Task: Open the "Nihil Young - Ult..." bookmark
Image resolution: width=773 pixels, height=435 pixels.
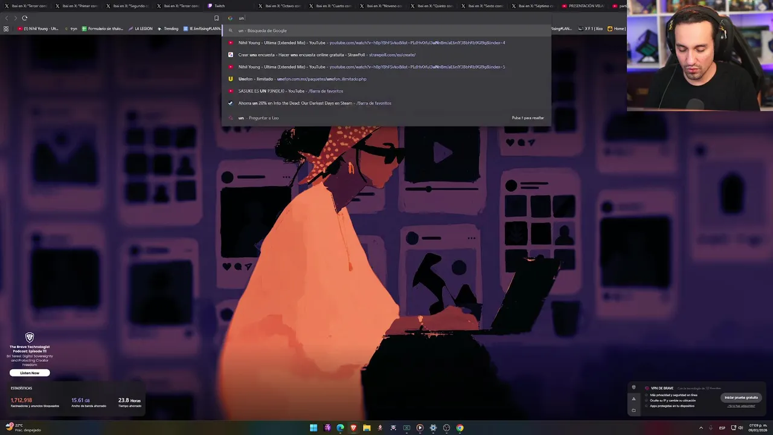Action: click(x=38, y=28)
